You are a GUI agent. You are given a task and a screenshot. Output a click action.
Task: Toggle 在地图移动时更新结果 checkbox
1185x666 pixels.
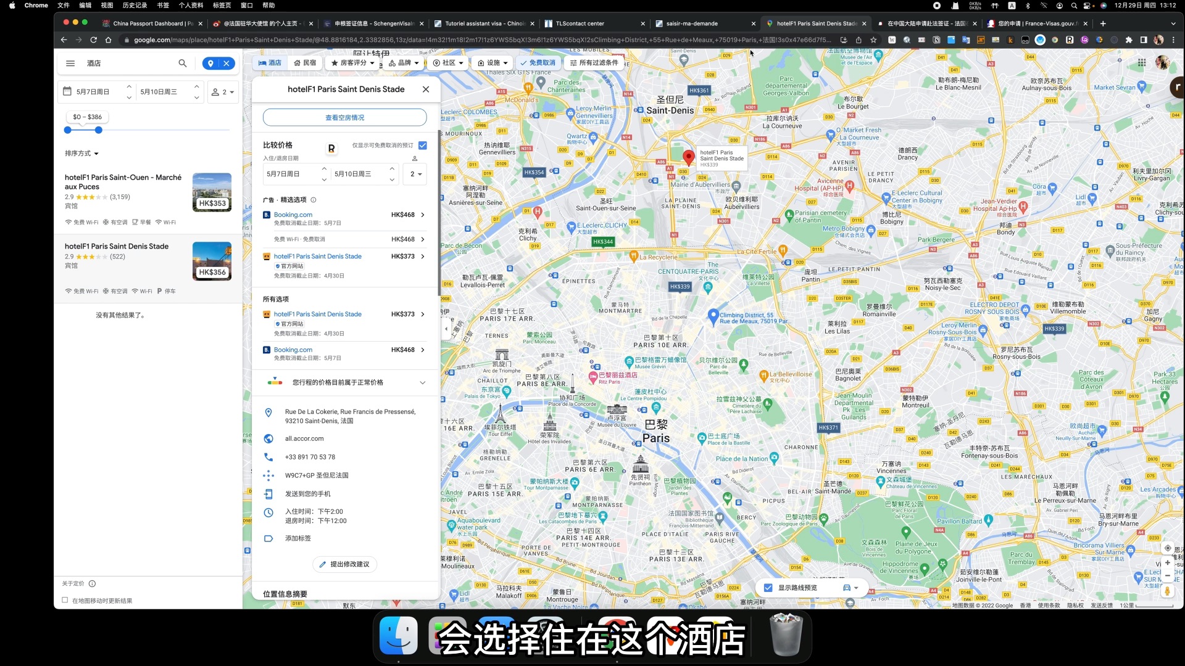[65, 600]
